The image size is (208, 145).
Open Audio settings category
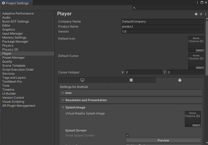pyautogui.click(x=27, y=18)
